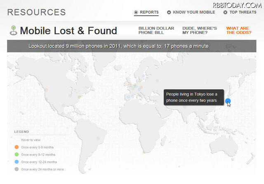Click the Once every 24 months or more label

(x=42, y=169)
